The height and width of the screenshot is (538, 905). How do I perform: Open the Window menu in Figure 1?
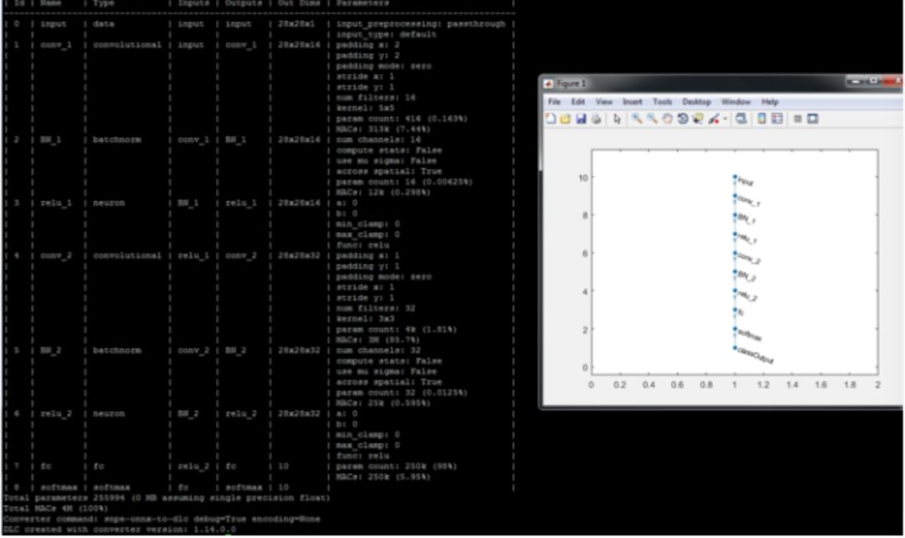[x=736, y=101]
